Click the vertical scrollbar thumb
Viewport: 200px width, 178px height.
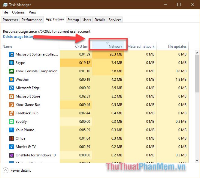tap(197, 74)
